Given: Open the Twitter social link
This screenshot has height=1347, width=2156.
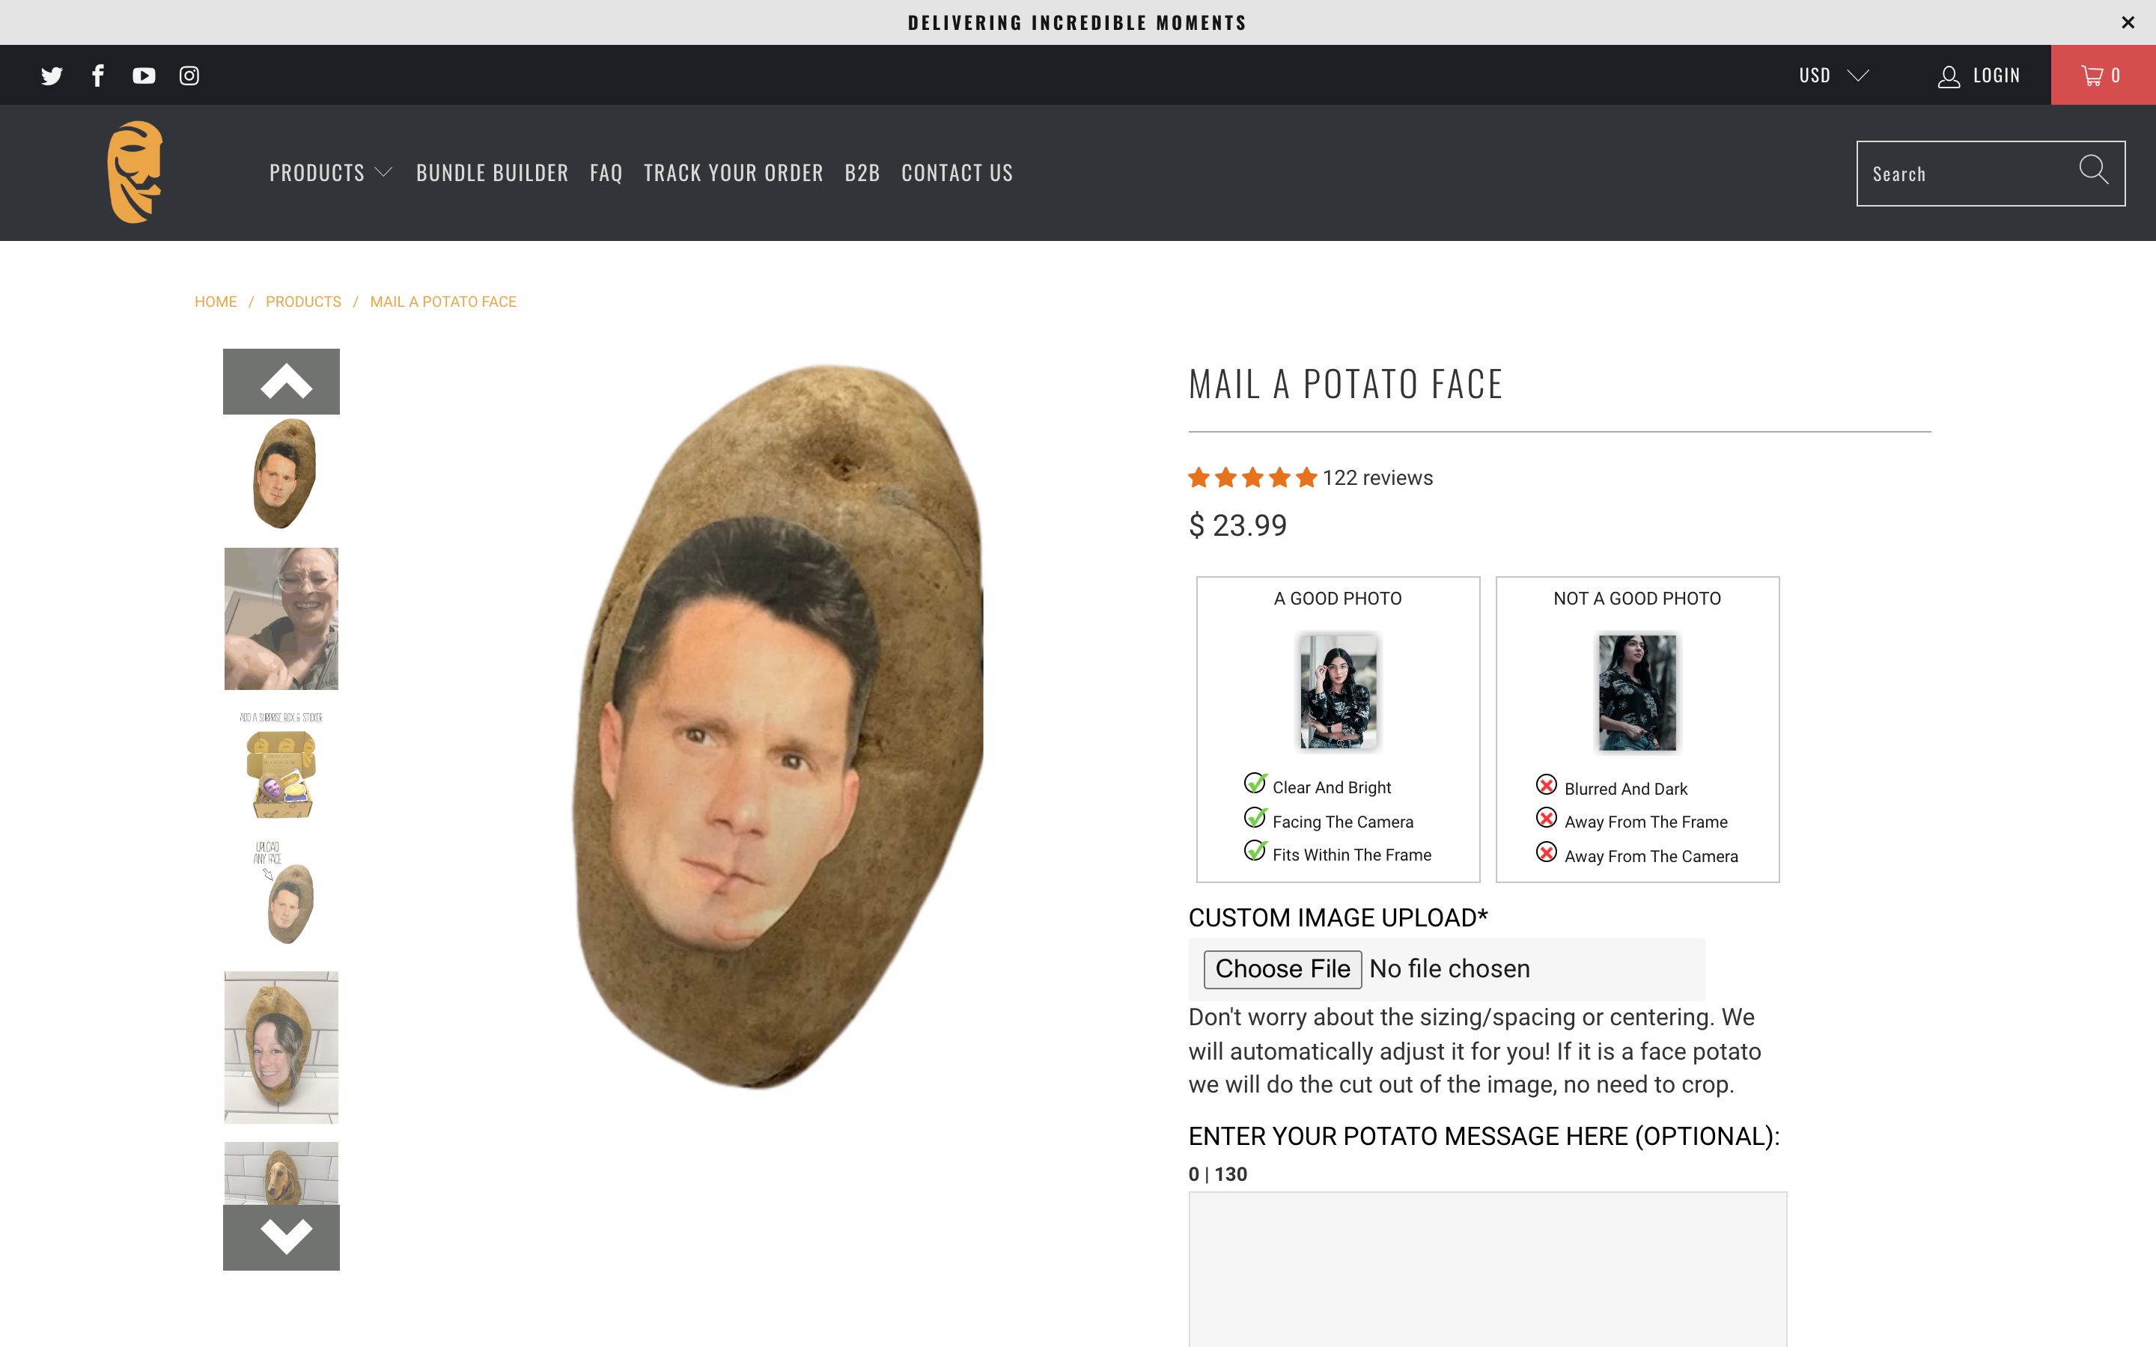Looking at the screenshot, I should pyautogui.click(x=52, y=76).
